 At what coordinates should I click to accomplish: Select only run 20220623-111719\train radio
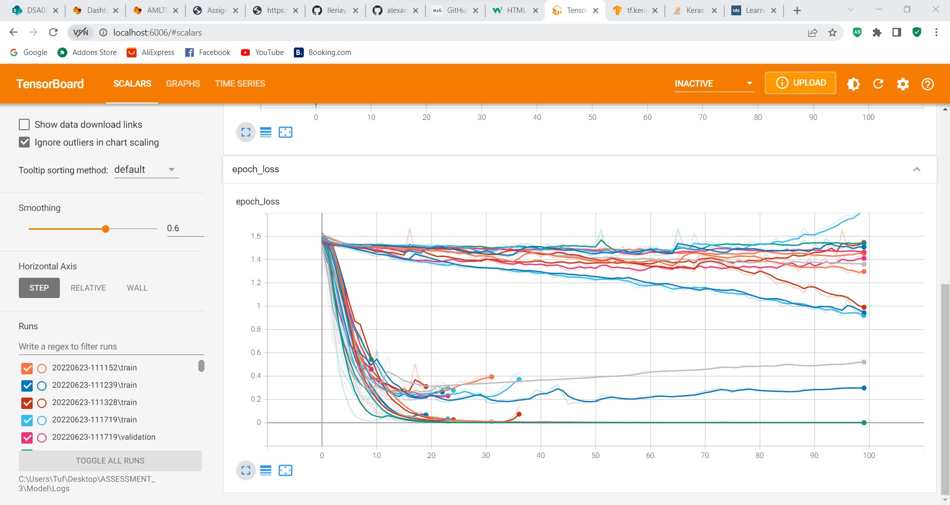point(42,420)
